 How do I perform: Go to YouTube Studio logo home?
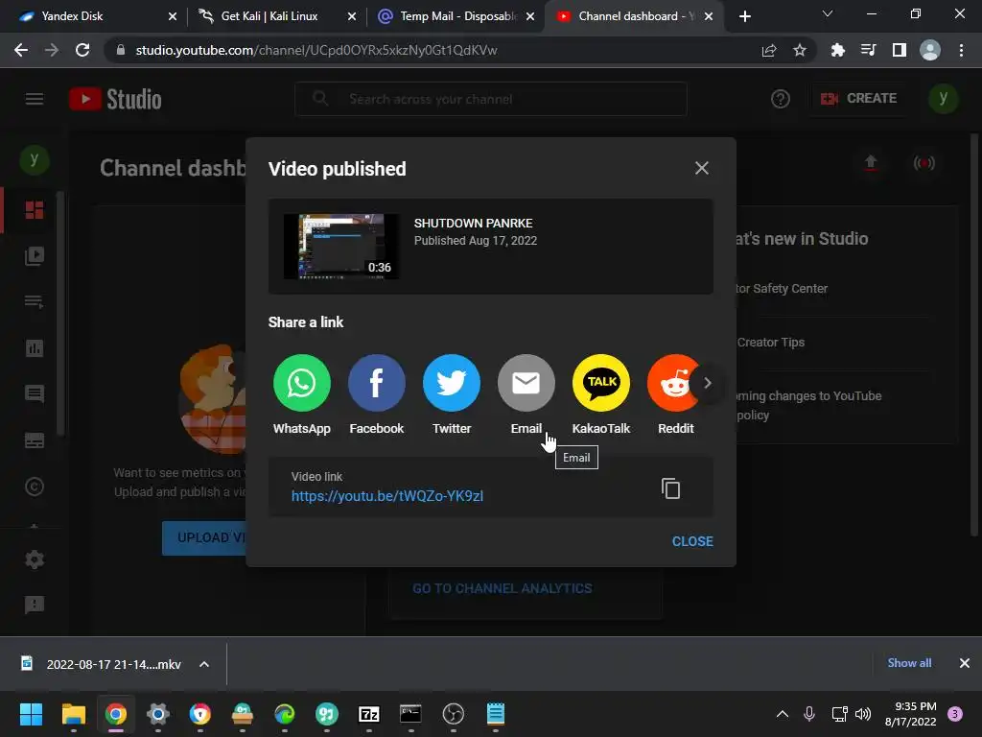(x=115, y=99)
